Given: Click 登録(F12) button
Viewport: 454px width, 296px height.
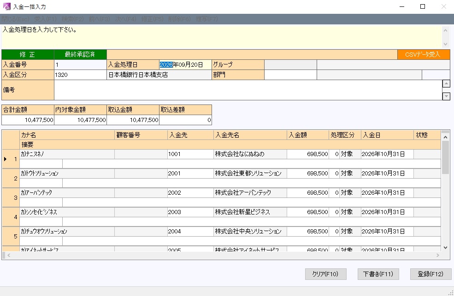Looking at the screenshot, I should pos(430,274).
